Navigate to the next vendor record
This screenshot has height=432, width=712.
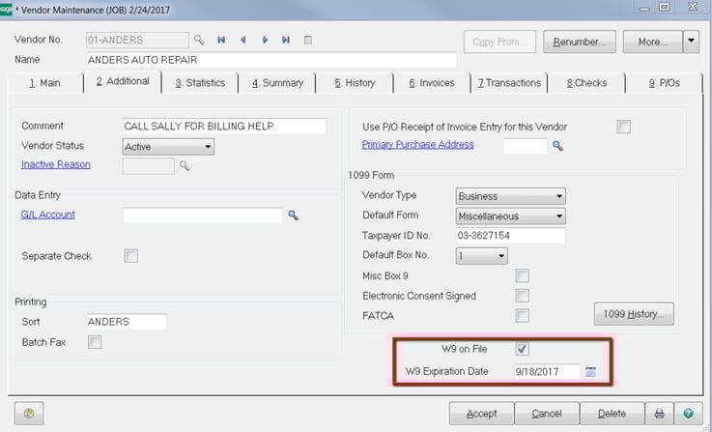point(265,41)
